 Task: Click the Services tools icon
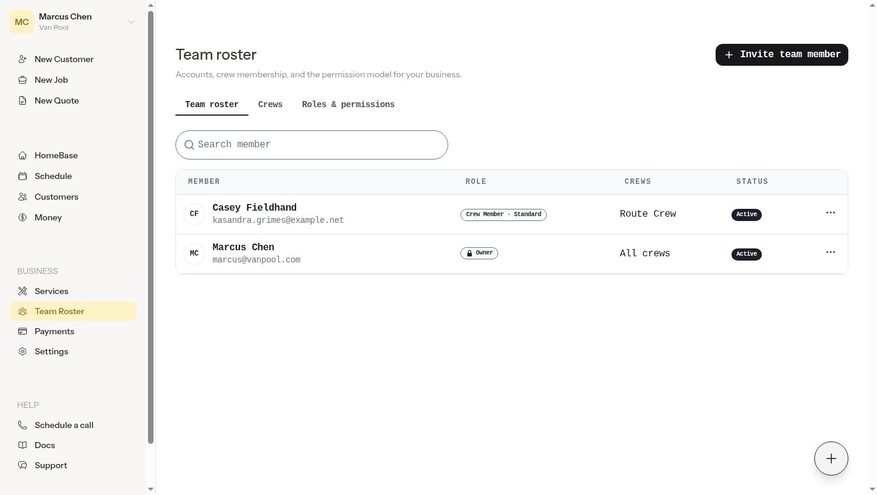23,291
